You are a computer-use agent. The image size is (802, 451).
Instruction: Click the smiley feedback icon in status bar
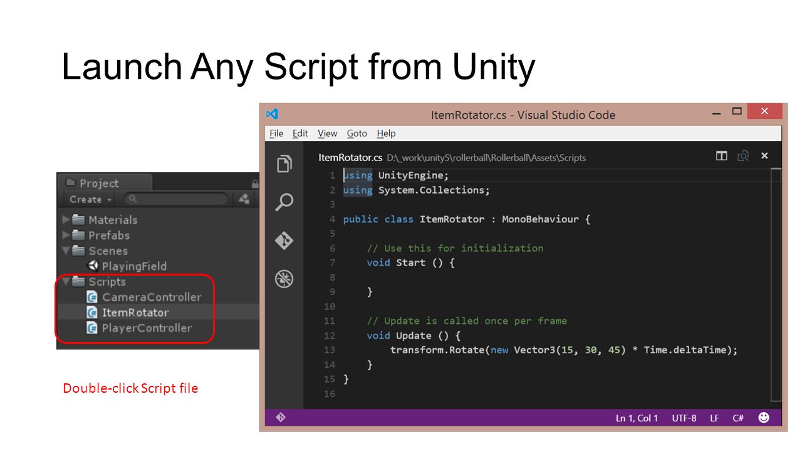(764, 417)
